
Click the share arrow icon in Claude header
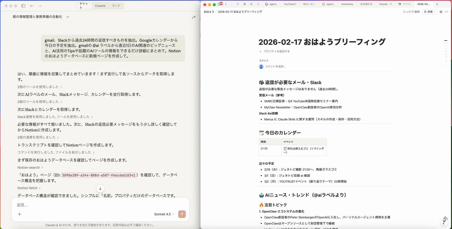tap(194, 17)
